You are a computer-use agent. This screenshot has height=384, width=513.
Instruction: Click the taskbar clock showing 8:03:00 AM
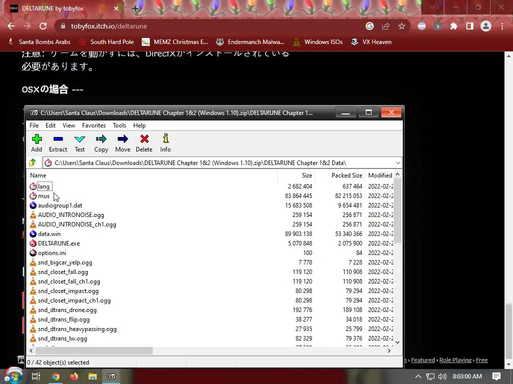coord(467,376)
